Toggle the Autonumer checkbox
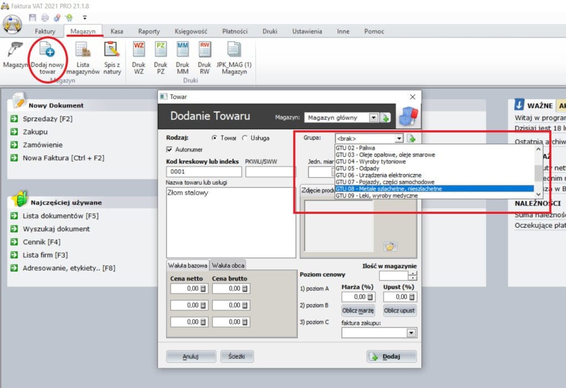Viewport: 566px width, 388px height. [170, 149]
